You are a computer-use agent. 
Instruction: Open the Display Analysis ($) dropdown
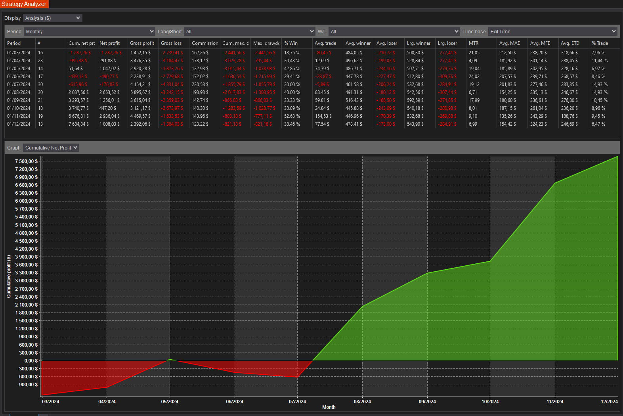click(52, 18)
